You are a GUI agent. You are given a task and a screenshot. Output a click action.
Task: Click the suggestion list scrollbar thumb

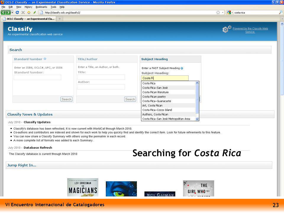tap(197, 99)
